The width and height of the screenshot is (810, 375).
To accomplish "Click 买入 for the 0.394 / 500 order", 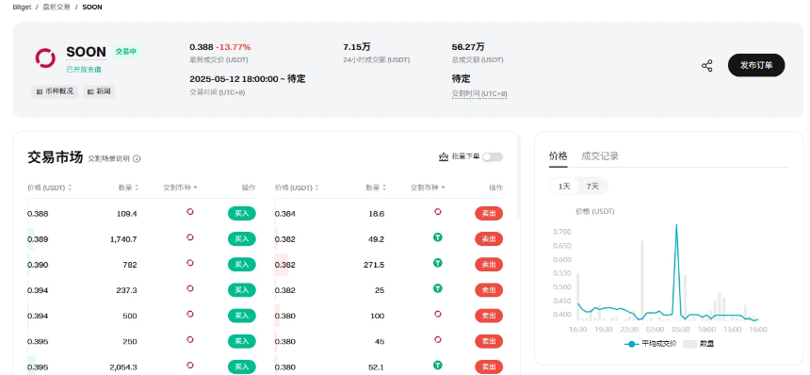I will click(x=242, y=316).
